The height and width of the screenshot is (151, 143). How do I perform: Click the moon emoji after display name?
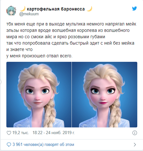[89, 9]
